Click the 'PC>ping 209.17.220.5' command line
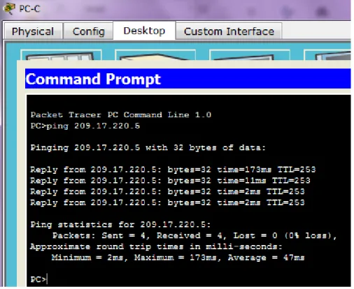The width and height of the screenshot is (354, 289). pos(85,126)
